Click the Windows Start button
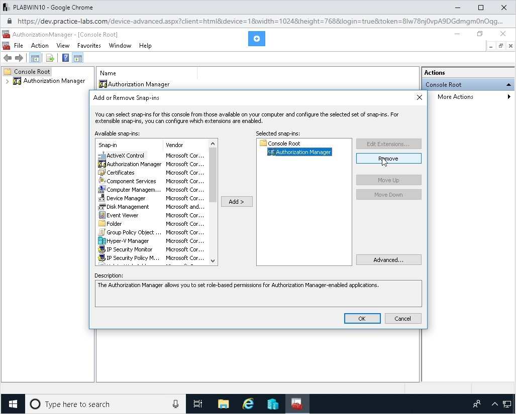The width and height of the screenshot is (516, 414). [x=13, y=404]
